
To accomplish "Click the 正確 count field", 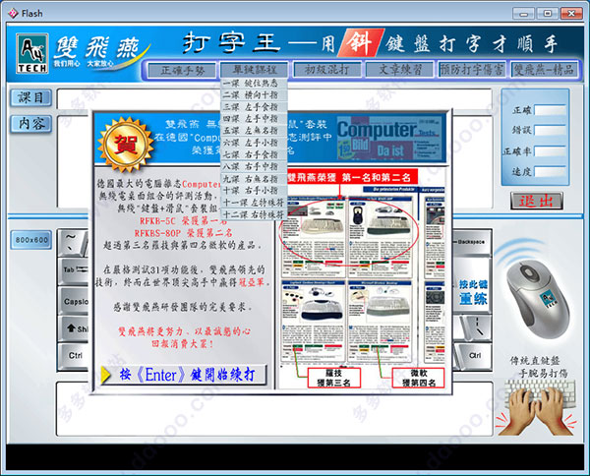I will (551, 111).
